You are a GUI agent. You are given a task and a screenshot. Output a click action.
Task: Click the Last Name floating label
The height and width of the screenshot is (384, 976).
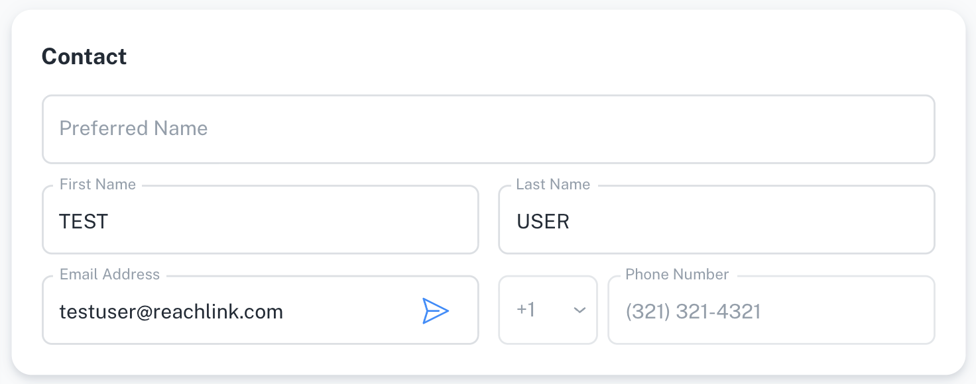coord(553,185)
